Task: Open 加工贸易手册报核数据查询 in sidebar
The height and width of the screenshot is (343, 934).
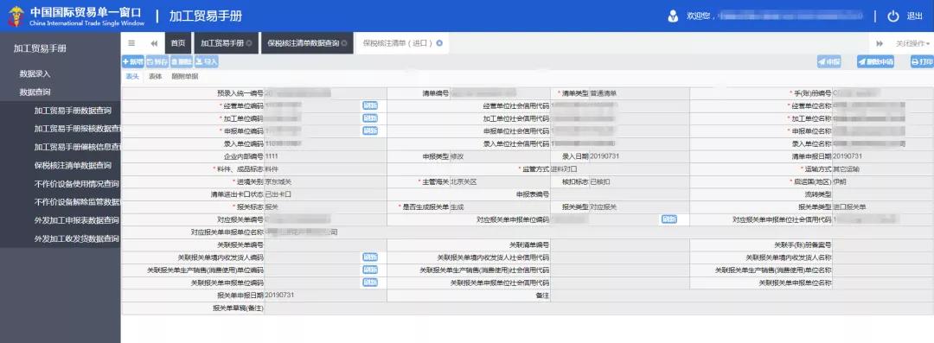Action: pyautogui.click(x=78, y=129)
